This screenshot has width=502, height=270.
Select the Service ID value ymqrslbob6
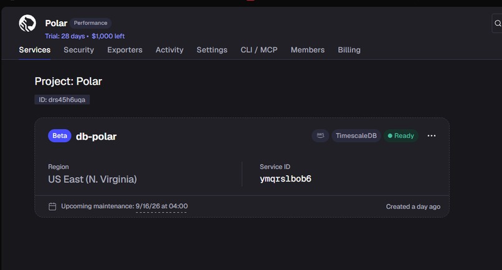[x=286, y=179]
